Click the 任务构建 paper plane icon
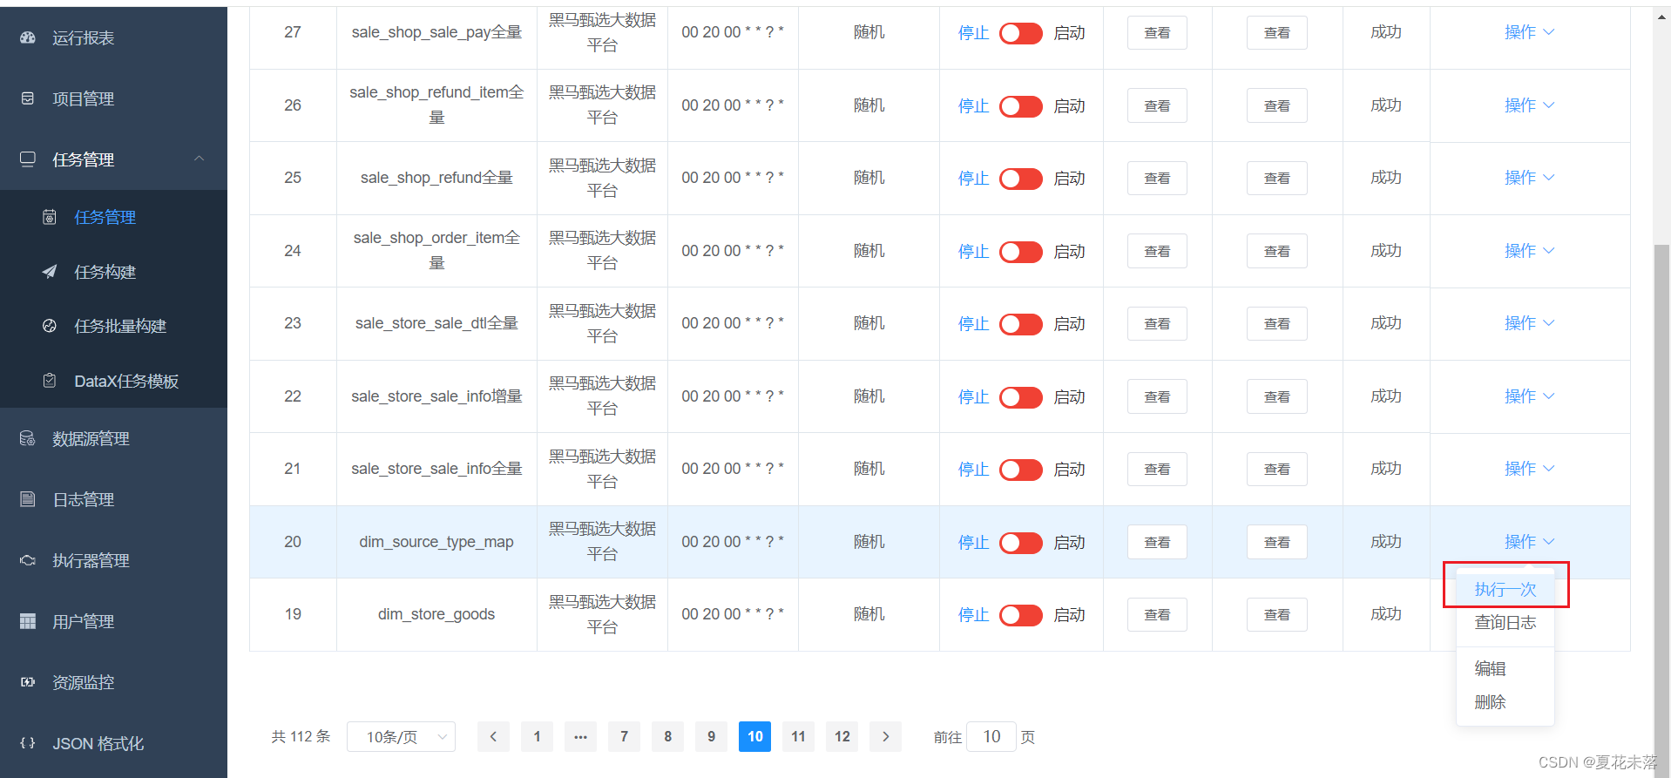 click(x=50, y=272)
